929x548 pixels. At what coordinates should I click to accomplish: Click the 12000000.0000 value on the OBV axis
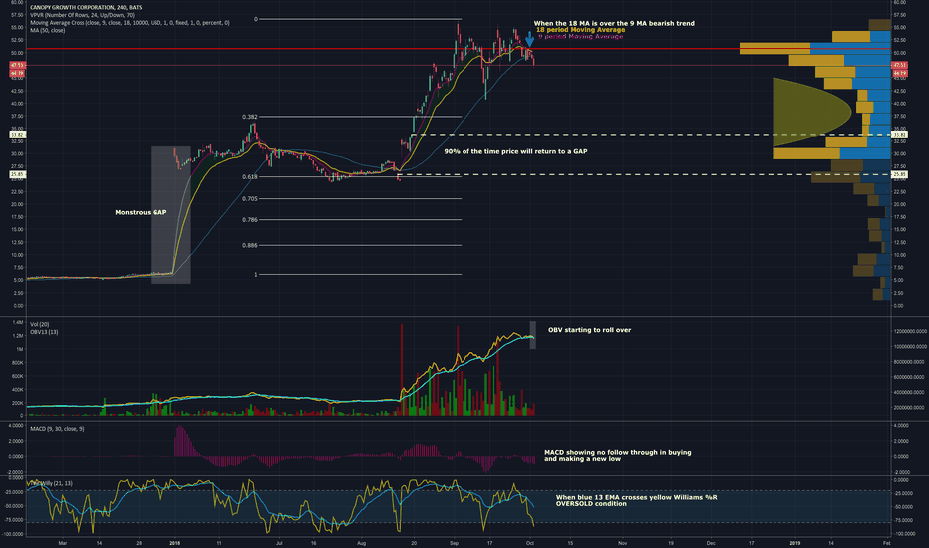tap(909, 331)
